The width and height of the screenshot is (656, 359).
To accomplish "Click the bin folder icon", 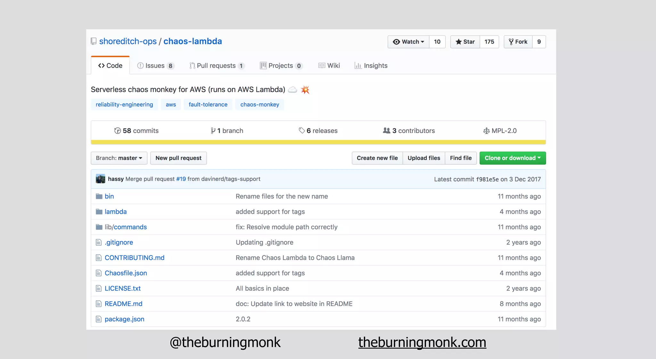I will click(99, 196).
